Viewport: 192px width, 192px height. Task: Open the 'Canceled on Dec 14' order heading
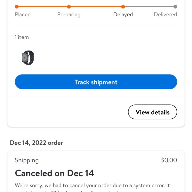tap(54, 173)
